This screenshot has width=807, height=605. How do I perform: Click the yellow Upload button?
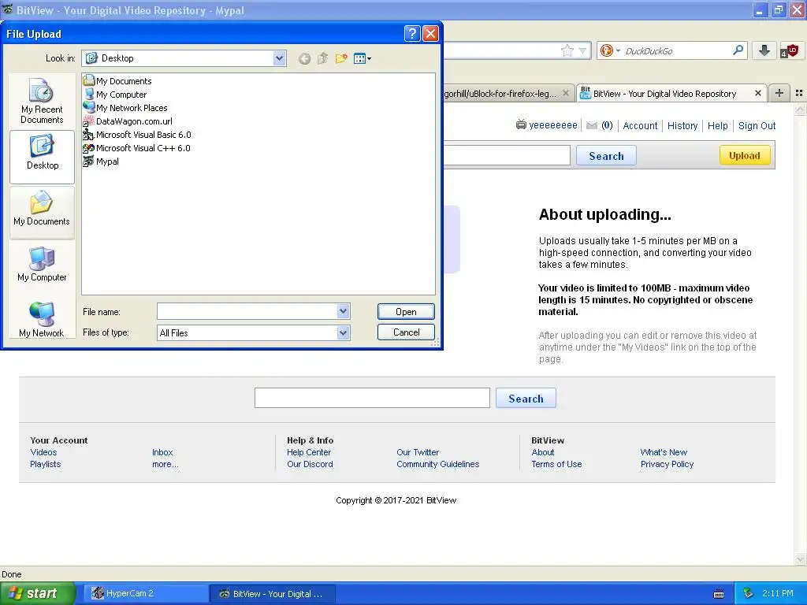pos(744,155)
